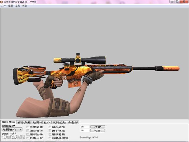The image size is (189, 142).
Task: Open the 工具 (Tools) menu
Action: pos(18,6)
